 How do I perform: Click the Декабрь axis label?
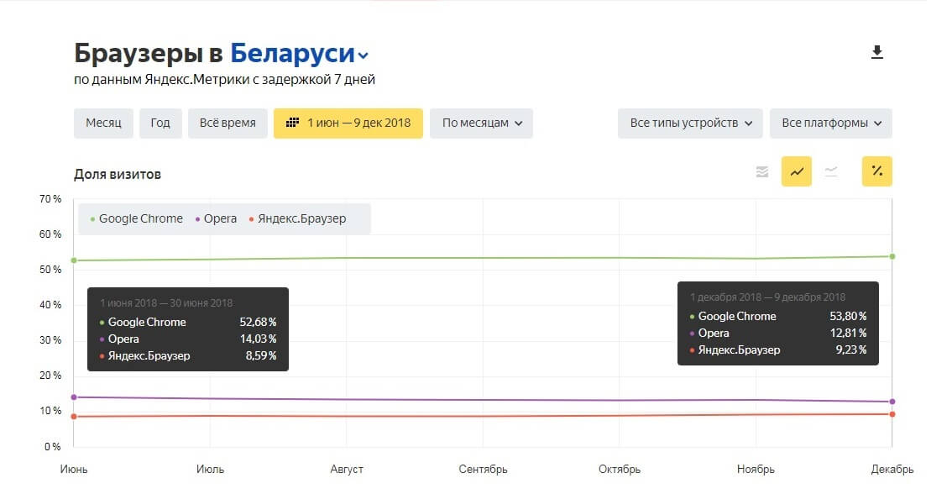[x=892, y=470]
